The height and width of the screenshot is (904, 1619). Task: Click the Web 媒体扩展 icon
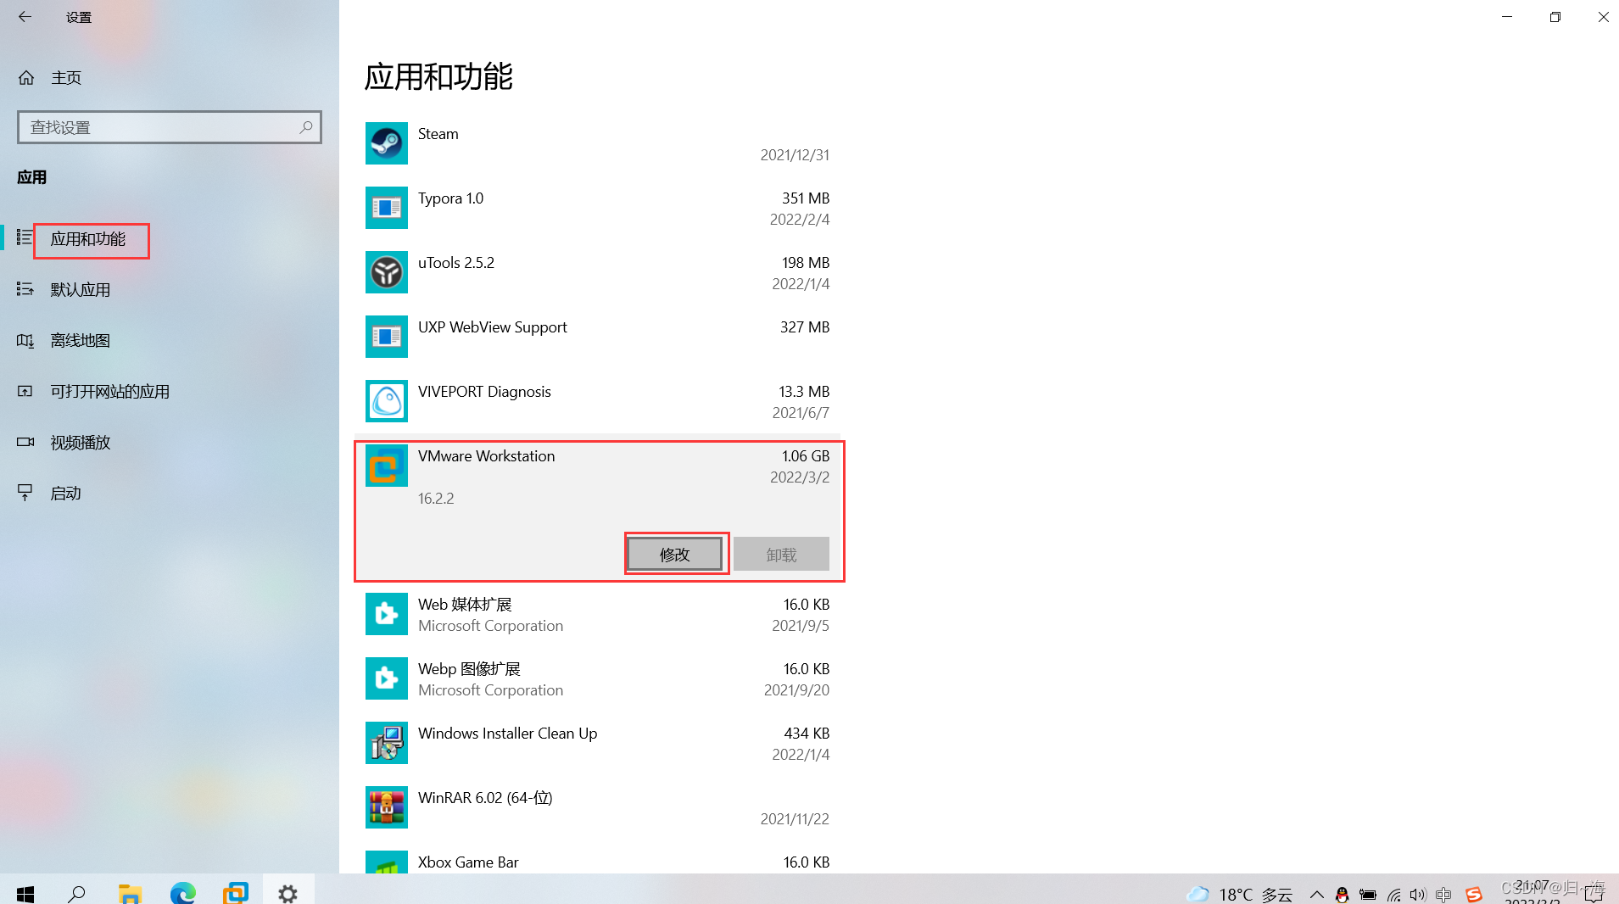(x=387, y=614)
